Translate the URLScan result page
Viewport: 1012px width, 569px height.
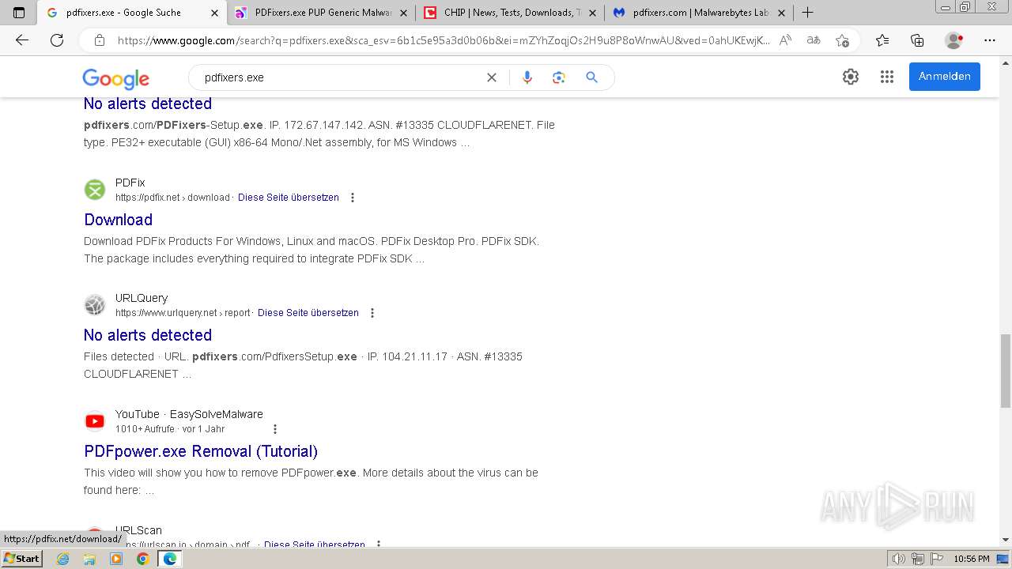[315, 545]
